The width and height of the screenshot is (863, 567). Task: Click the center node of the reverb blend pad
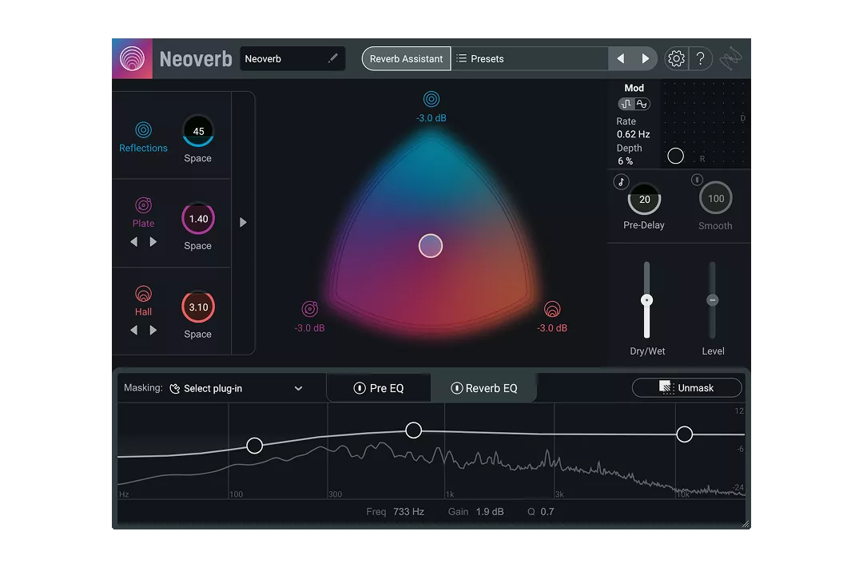point(431,245)
